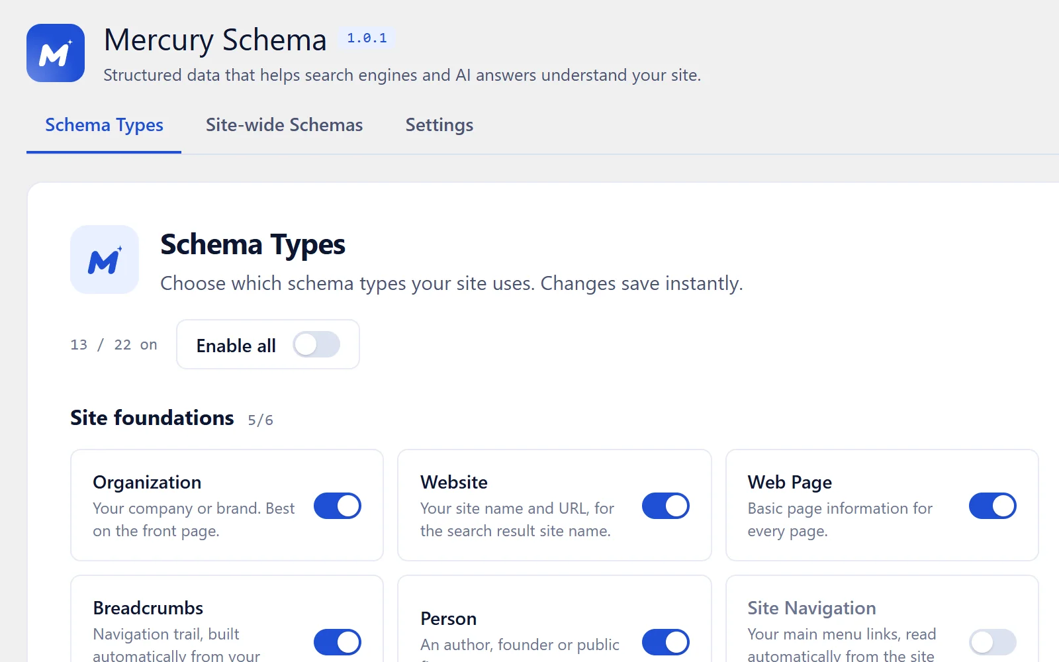Click the 1.0.1 version badge
The width and height of the screenshot is (1059, 662).
pos(367,38)
